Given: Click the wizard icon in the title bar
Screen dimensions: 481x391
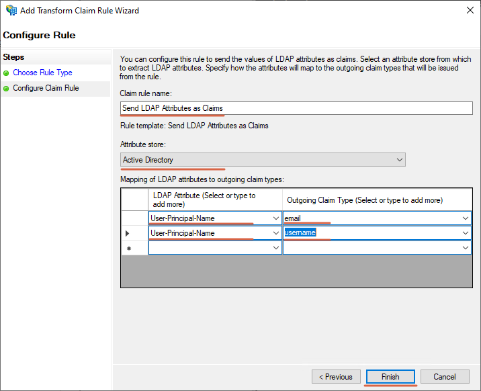Looking at the screenshot, I should click(x=11, y=10).
